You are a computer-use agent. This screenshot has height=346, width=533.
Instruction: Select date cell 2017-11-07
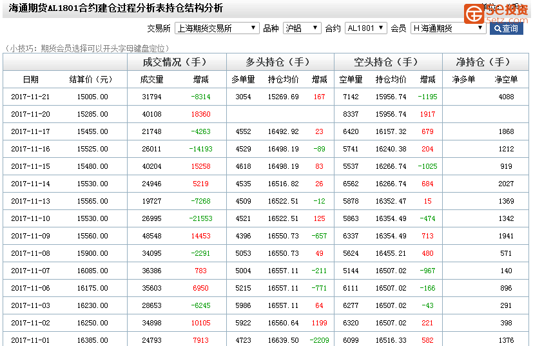pyautogui.click(x=30, y=271)
